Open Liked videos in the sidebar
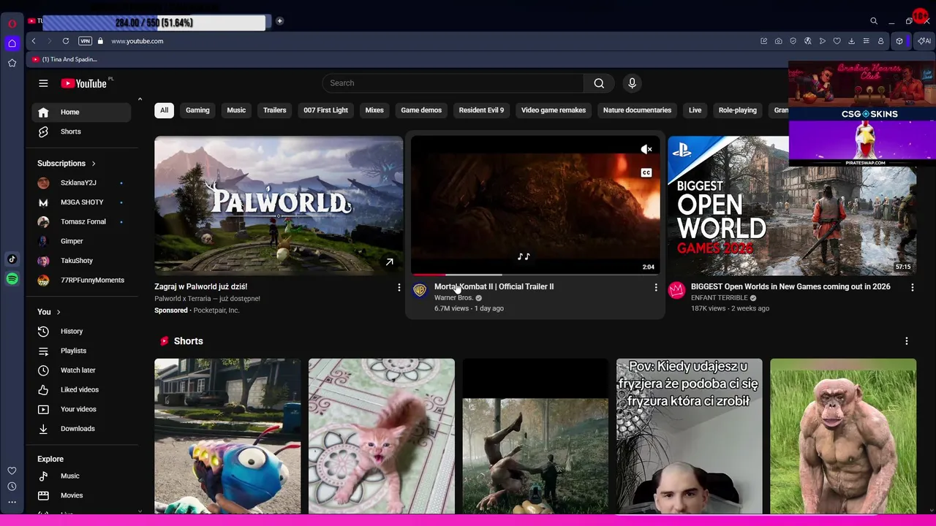 pos(81,389)
